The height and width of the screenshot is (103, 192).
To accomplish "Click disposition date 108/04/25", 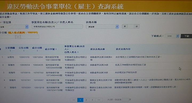I will pyautogui.click(x=38, y=65).
